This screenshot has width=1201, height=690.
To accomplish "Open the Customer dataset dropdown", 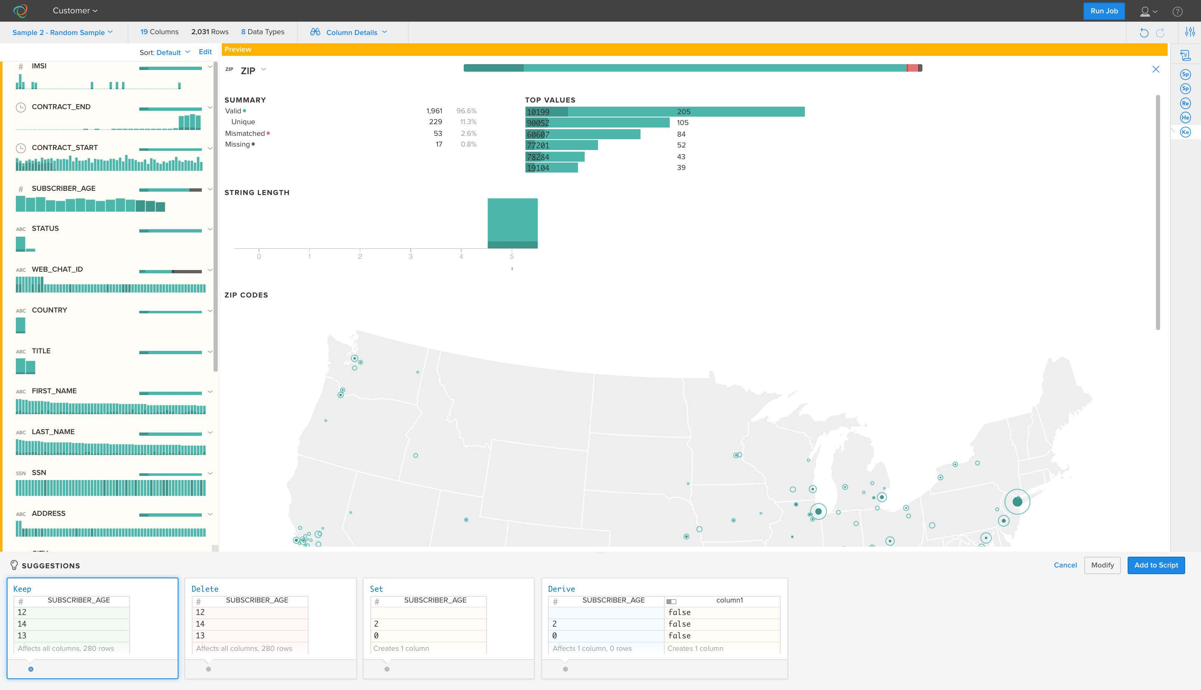I will (x=75, y=10).
